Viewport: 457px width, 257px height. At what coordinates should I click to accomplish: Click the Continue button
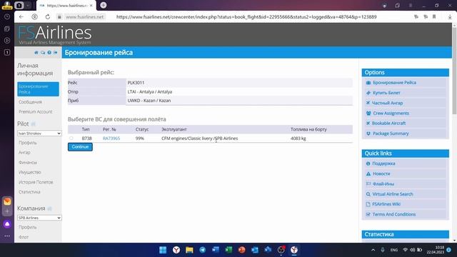pyautogui.click(x=80, y=147)
